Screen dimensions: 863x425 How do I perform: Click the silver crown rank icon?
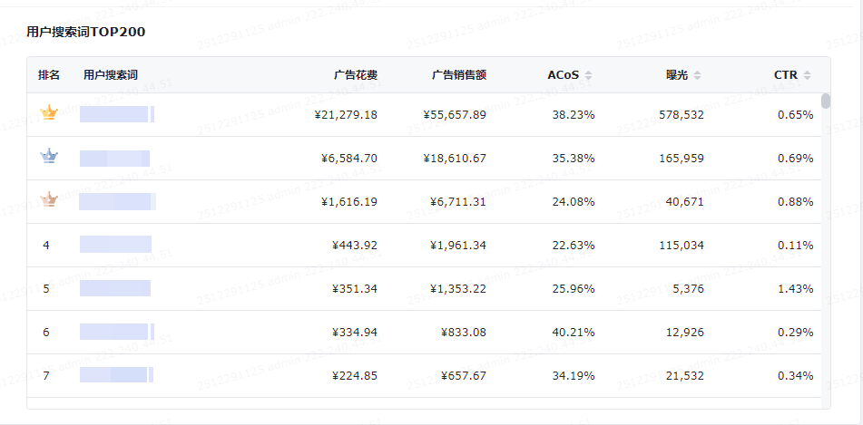(x=48, y=157)
